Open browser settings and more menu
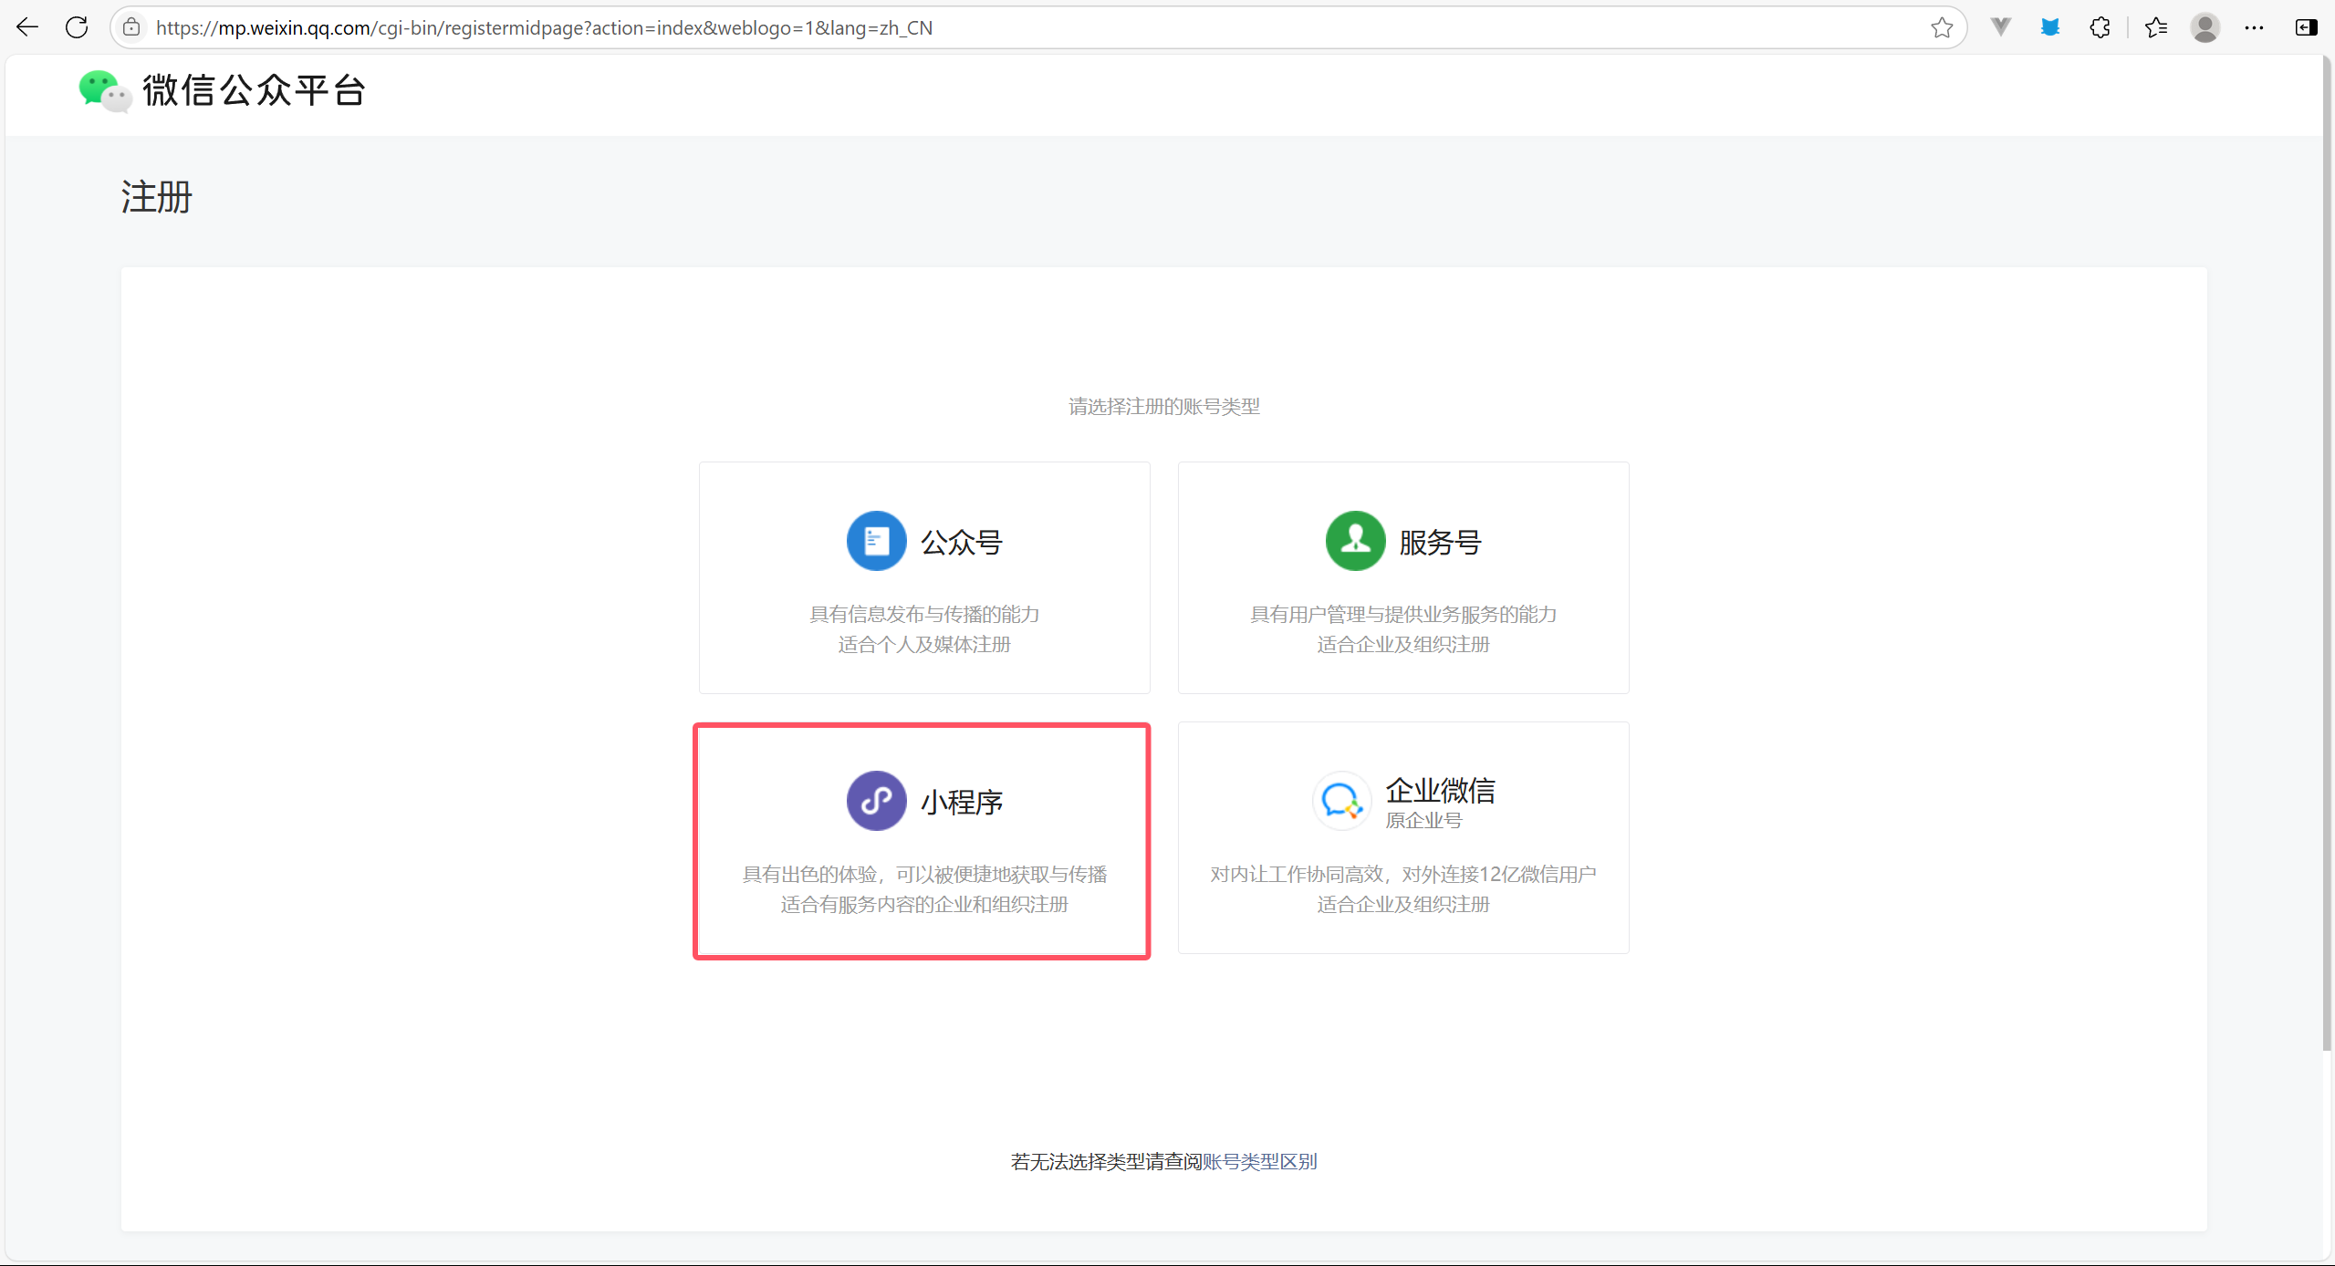 [x=2254, y=27]
